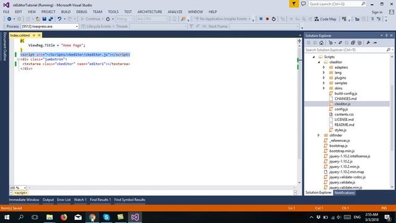
Task: Open the ANALYZE menu
Action: tap(175, 12)
